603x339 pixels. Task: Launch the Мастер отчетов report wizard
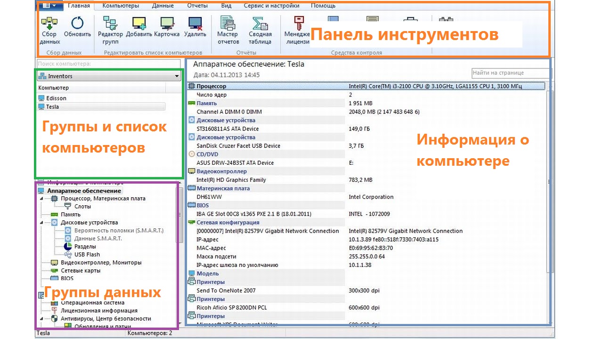(228, 24)
